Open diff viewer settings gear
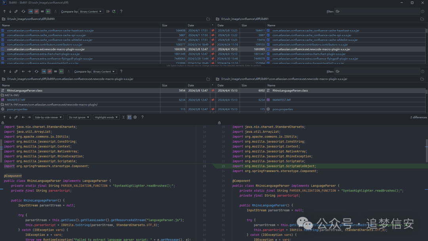The width and height of the screenshot is (428, 241). click(x=135, y=117)
